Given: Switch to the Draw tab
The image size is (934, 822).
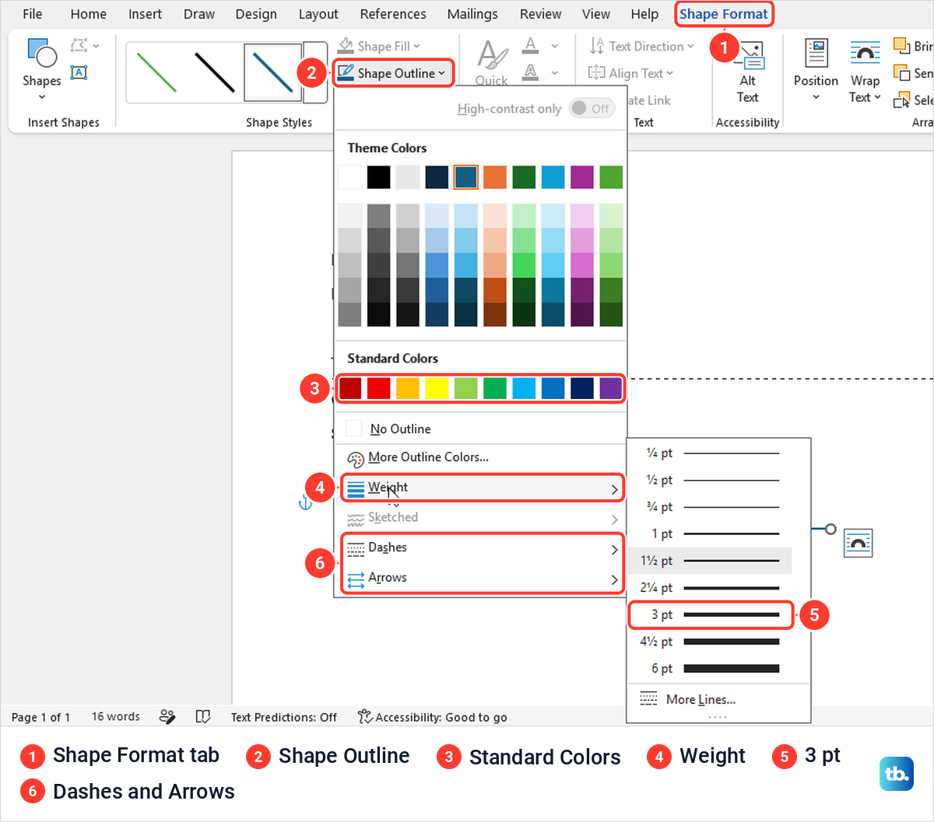Looking at the screenshot, I should pos(199,14).
